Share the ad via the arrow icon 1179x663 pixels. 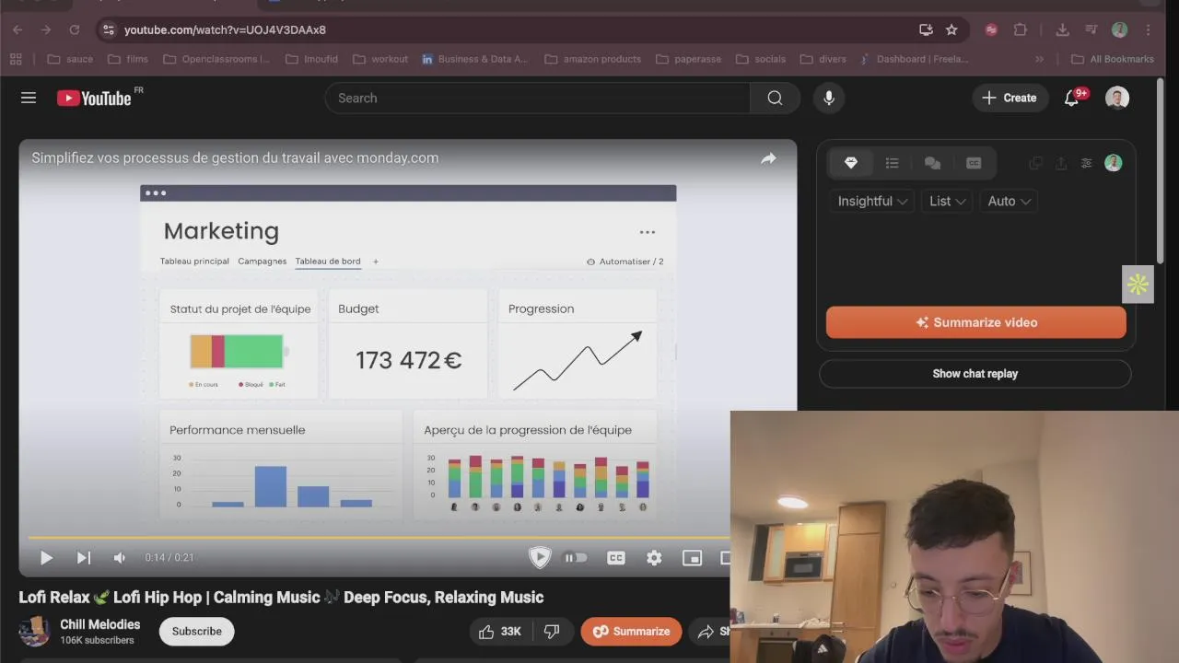coord(768,158)
